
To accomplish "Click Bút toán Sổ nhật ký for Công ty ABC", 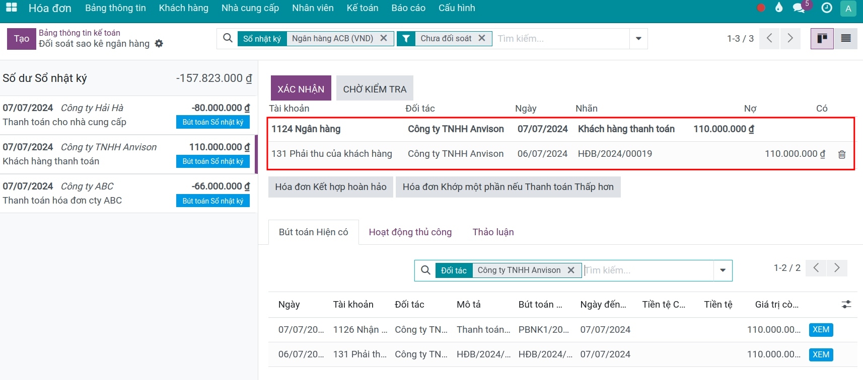I will [x=213, y=201].
